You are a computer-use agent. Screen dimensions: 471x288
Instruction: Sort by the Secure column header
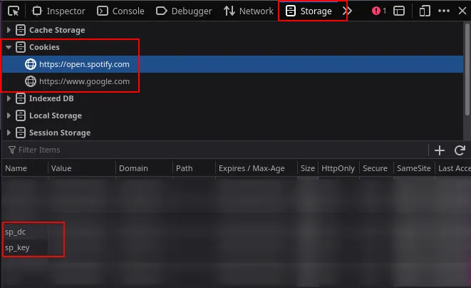pos(377,168)
